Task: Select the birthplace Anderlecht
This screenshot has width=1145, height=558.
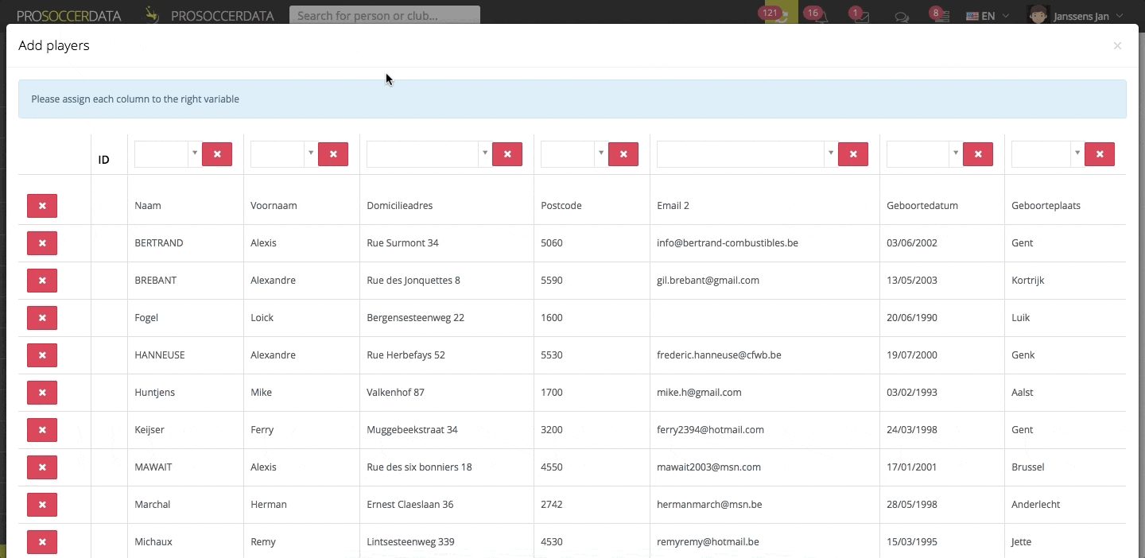Action: click(x=1035, y=505)
